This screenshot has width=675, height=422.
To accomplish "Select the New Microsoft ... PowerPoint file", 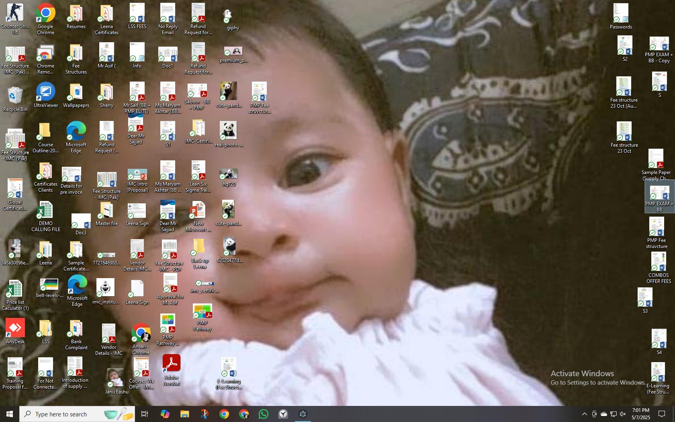I will 198,216.
